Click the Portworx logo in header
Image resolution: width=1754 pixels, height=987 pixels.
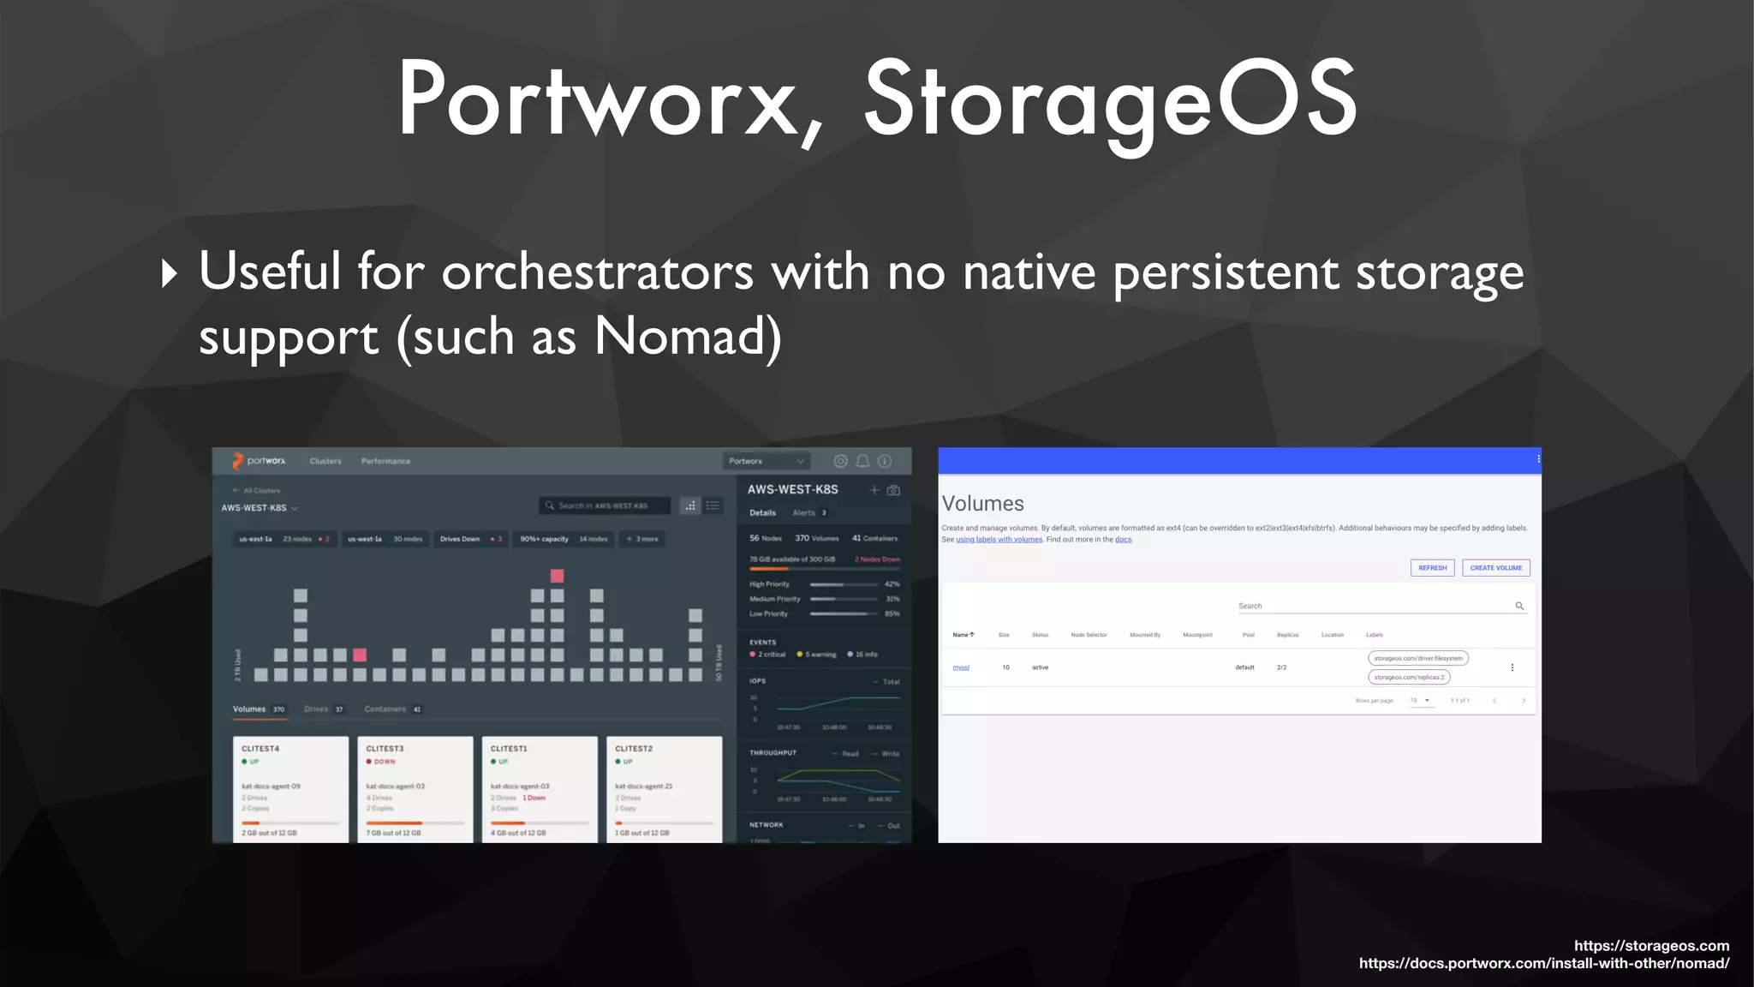(x=259, y=461)
